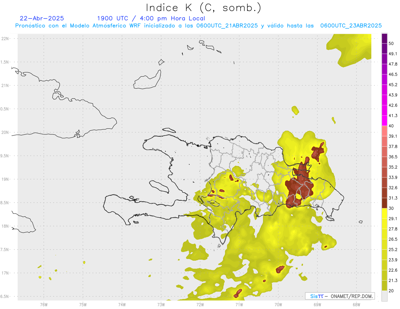Click the legend value '27.8'
The image size is (400, 309).
(393, 229)
